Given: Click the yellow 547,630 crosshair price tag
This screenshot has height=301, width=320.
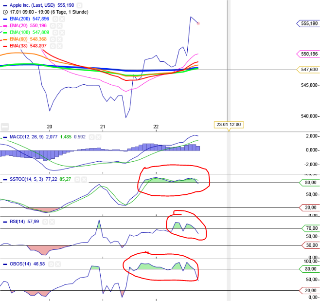Looking at the screenshot, I should (x=308, y=70).
